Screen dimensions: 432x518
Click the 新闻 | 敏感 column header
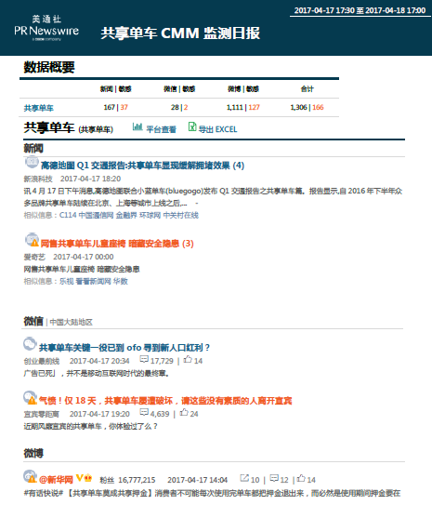(x=116, y=89)
